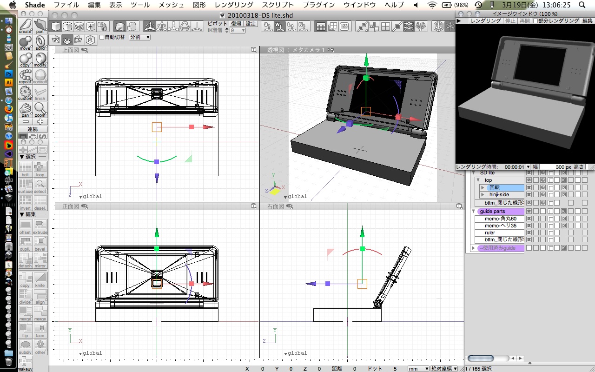Toggle visibility of the hinji-side row
Image resolution: width=595 pixels, height=372 pixels.
tap(529, 194)
